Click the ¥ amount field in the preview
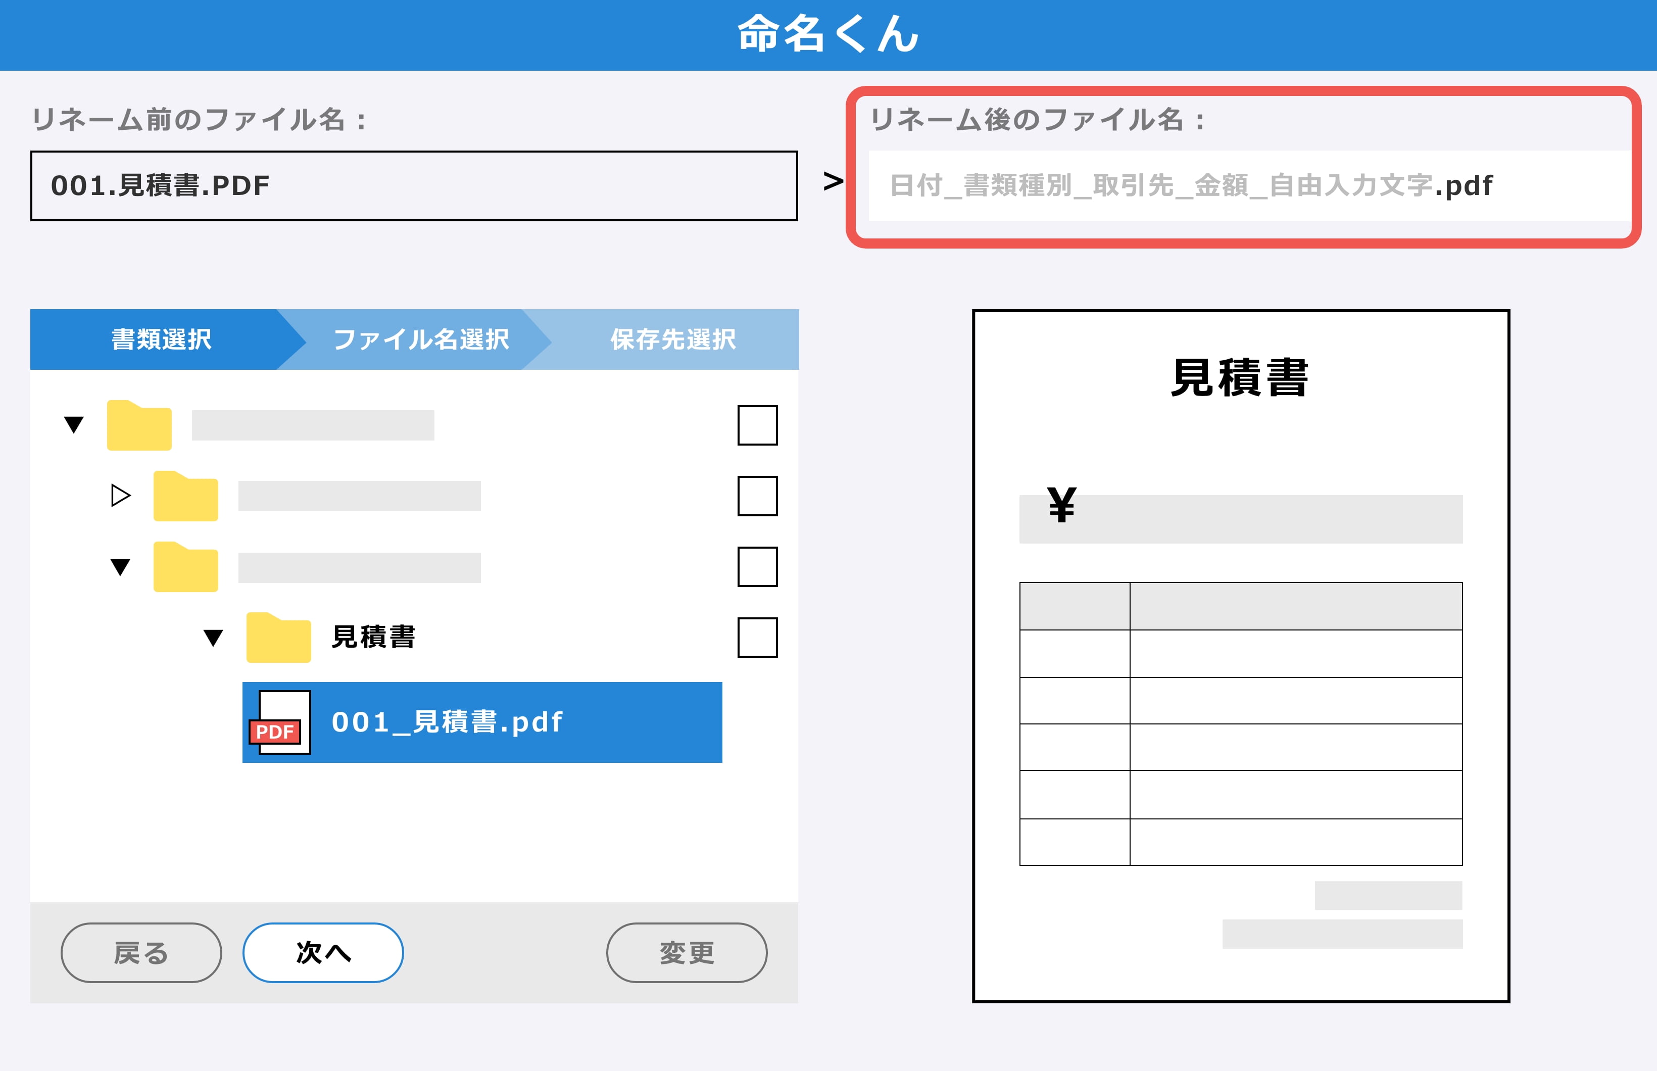This screenshot has height=1071, width=1657. tap(1241, 519)
